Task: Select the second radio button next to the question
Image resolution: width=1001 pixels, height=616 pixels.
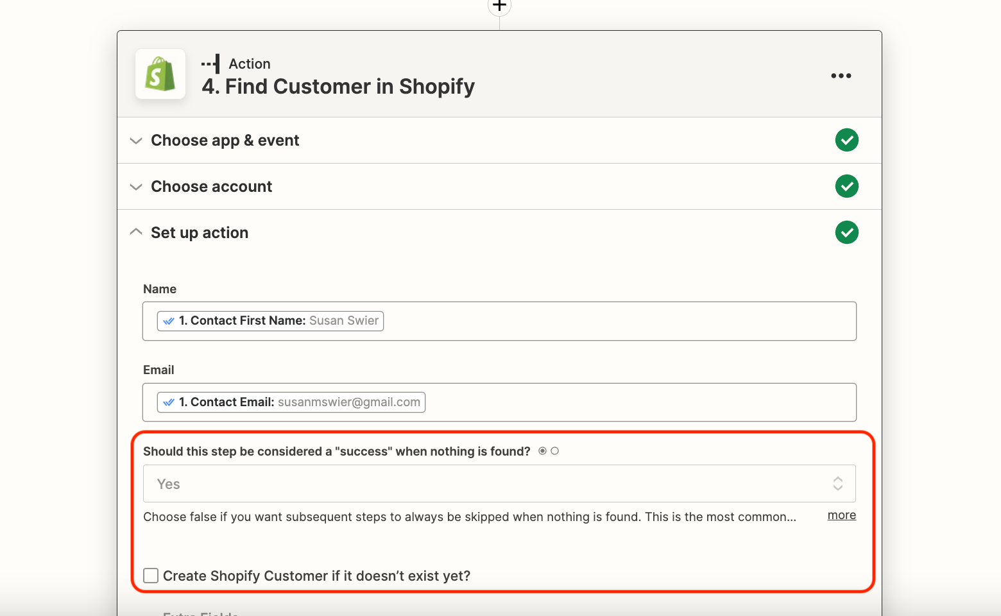Action: click(555, 450)
